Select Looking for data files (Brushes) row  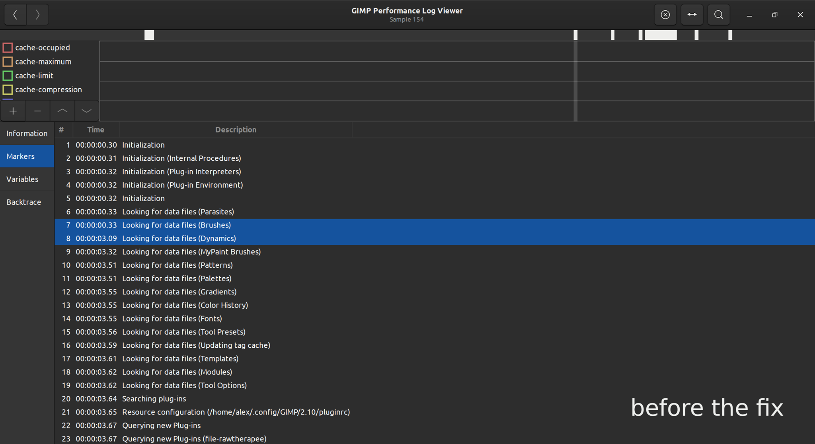coord(435,225)
